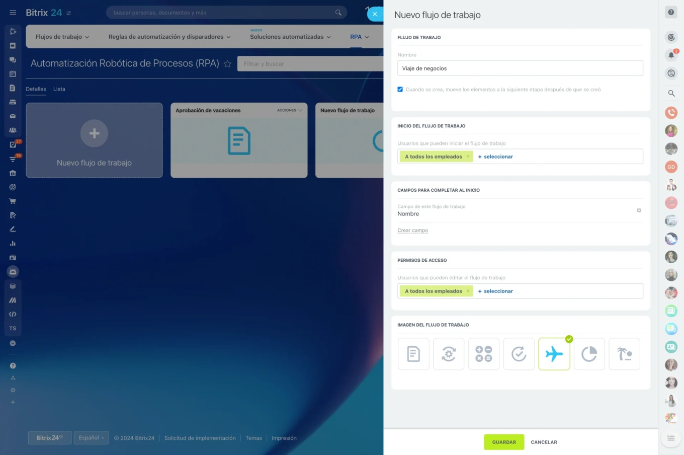The width and height of the screenshot is (684, 455).
Task: Click the notifications bell icon
Action: (x=671, y=55)
